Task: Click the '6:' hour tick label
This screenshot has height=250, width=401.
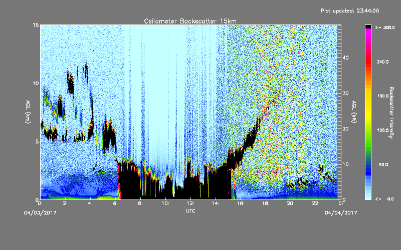Action: 116,203
